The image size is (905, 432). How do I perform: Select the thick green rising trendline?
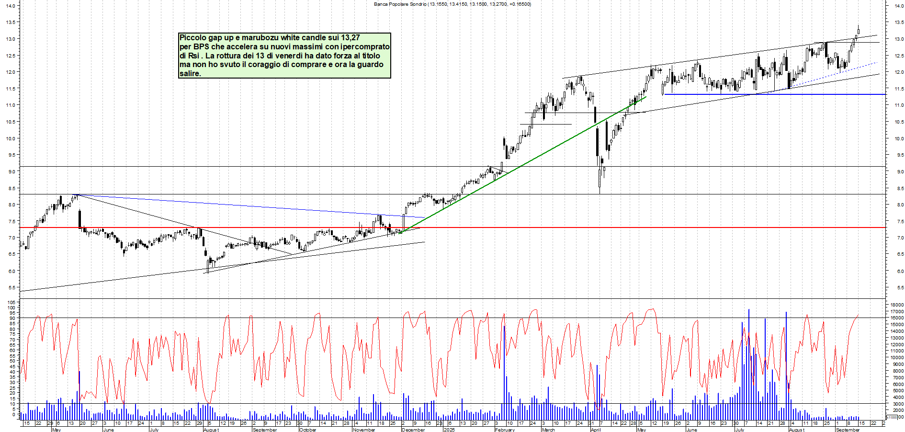click(523, 165)
